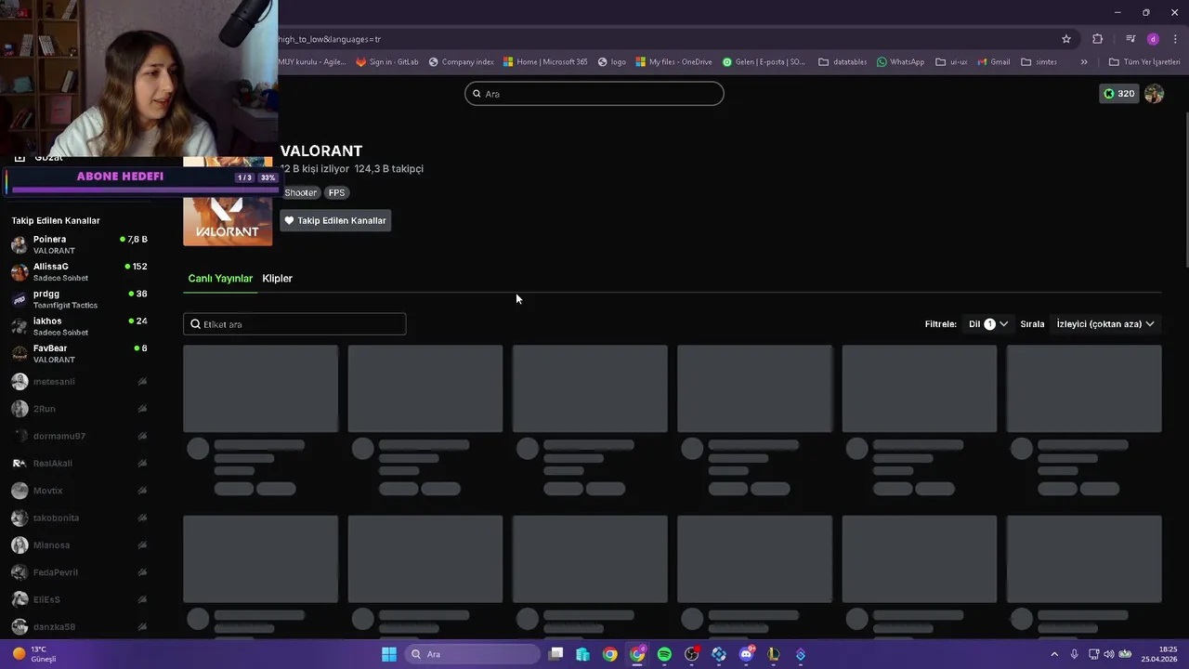Open the offline metesanli channel
The image size is (1189, 669).
click(79, 382)
